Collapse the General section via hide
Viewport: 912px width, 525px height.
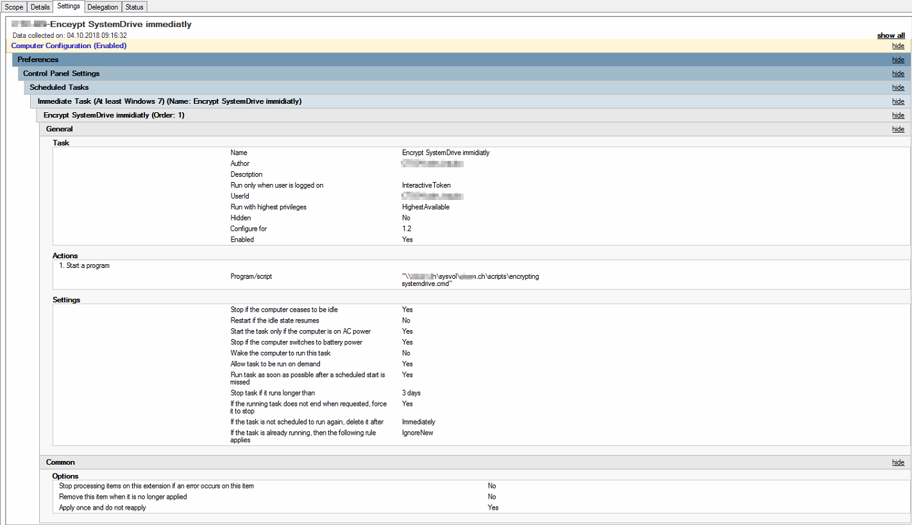(x=898, y=129)
